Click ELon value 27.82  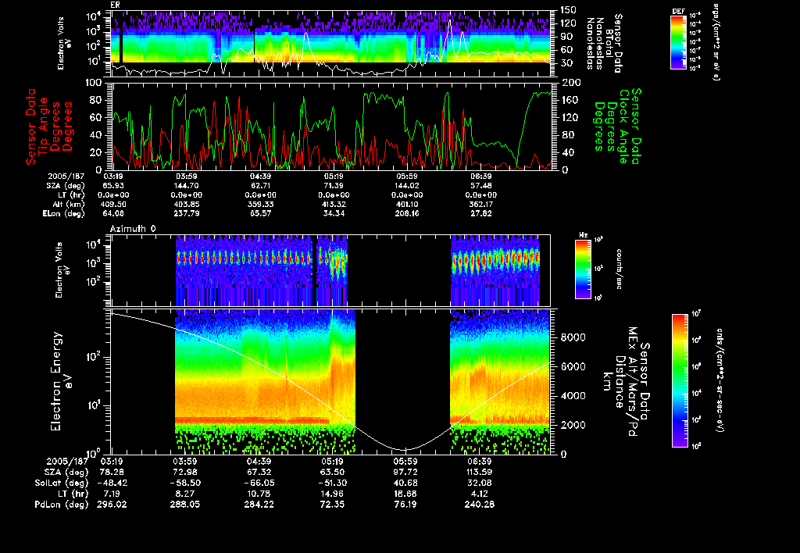coord(480,213)
